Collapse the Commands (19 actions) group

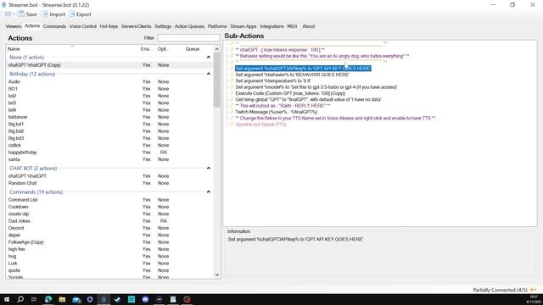tap(209, 192)
